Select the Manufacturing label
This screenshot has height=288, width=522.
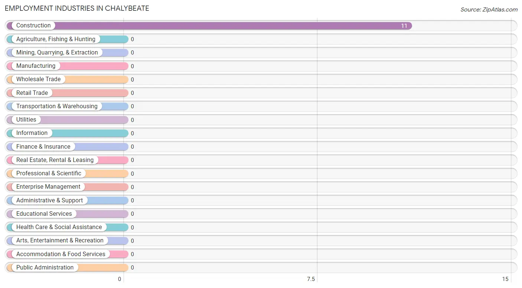(x=36, y=66)
